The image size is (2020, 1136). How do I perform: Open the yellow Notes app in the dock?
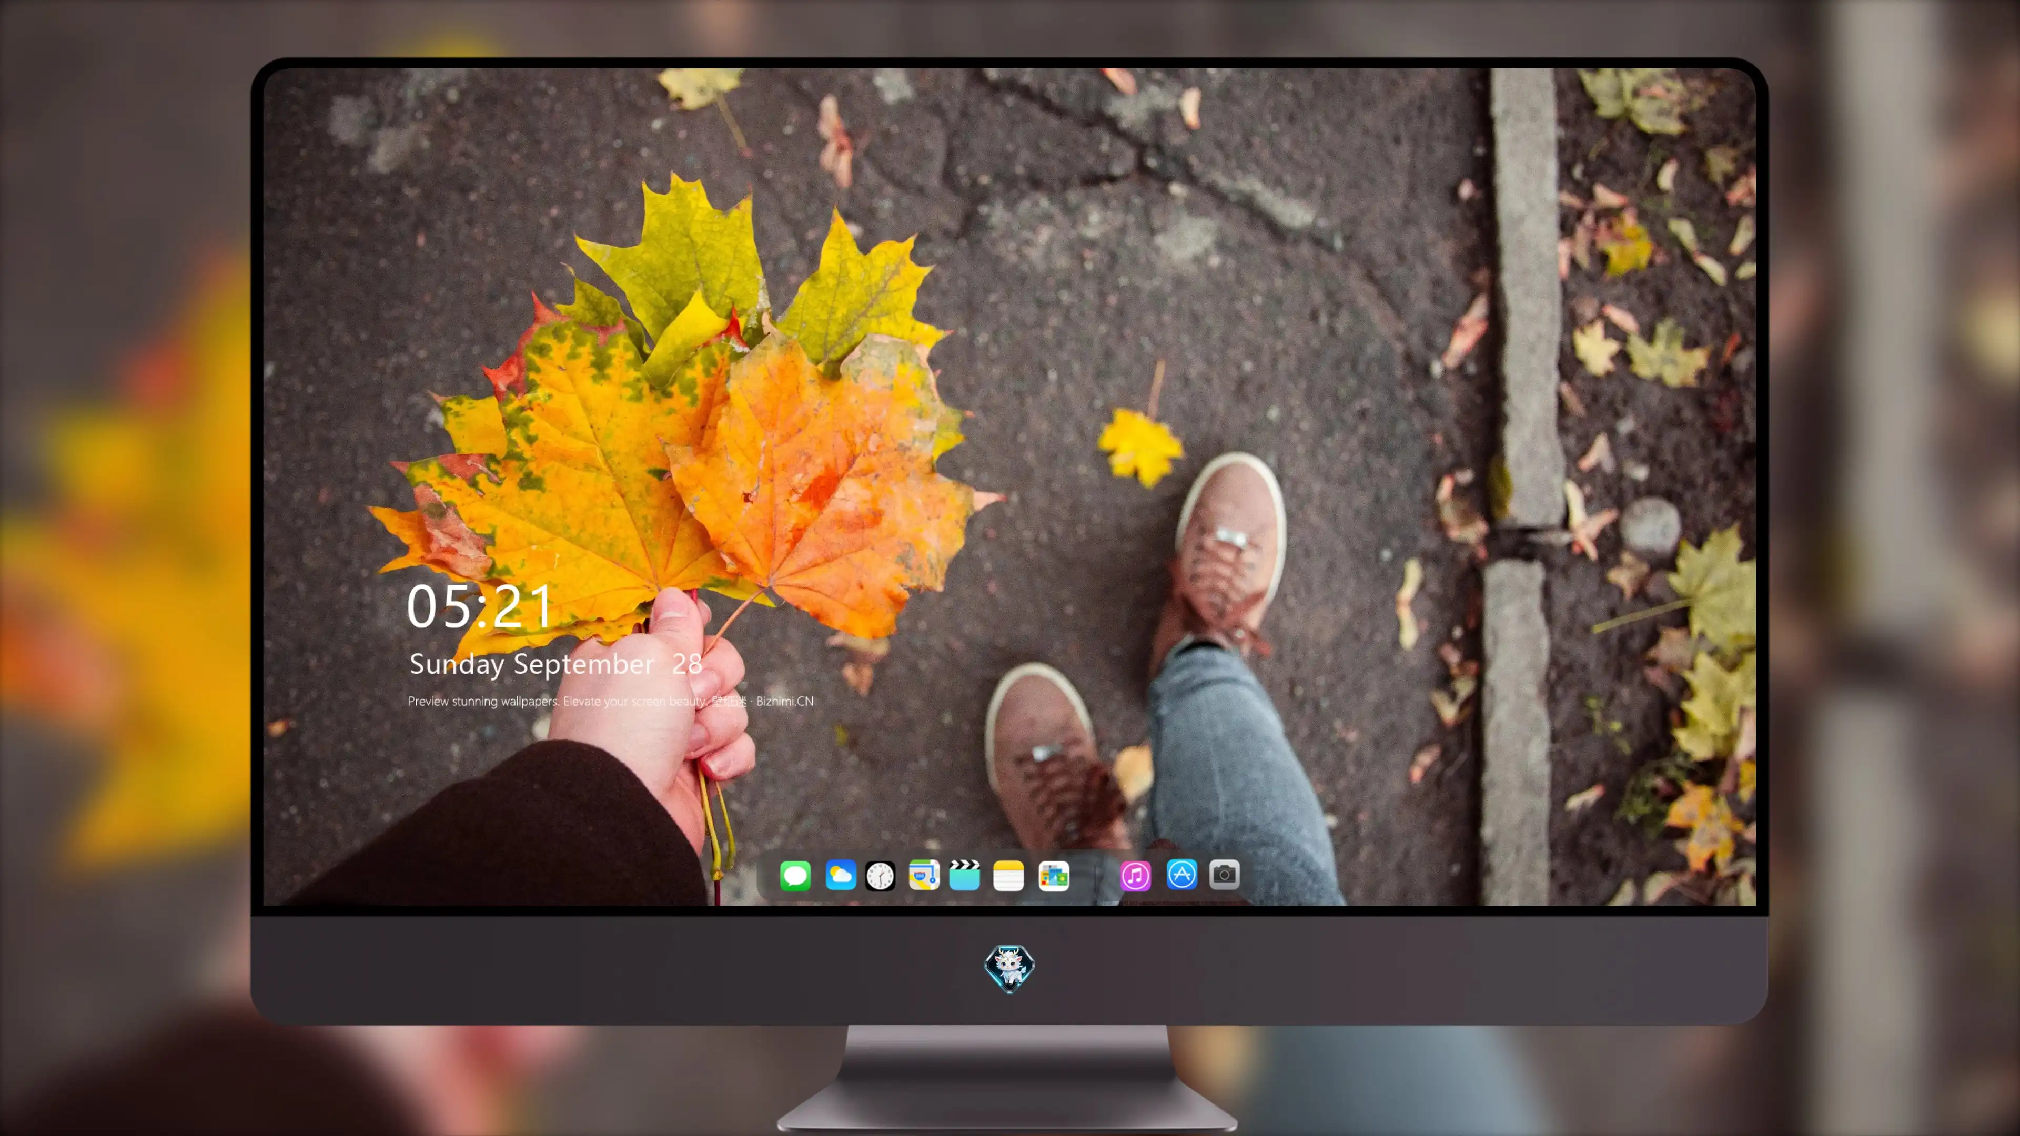1008,875
